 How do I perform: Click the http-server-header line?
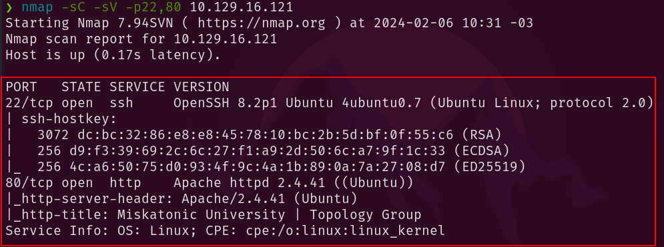click(182, 199)
